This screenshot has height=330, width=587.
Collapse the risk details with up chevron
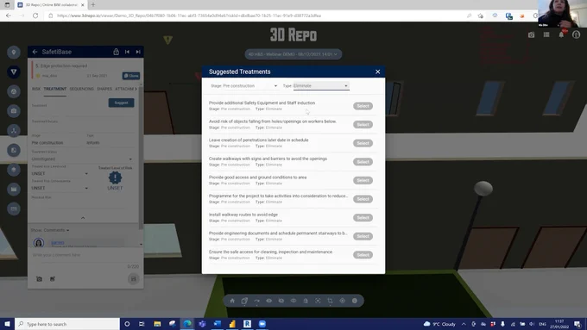83,218
